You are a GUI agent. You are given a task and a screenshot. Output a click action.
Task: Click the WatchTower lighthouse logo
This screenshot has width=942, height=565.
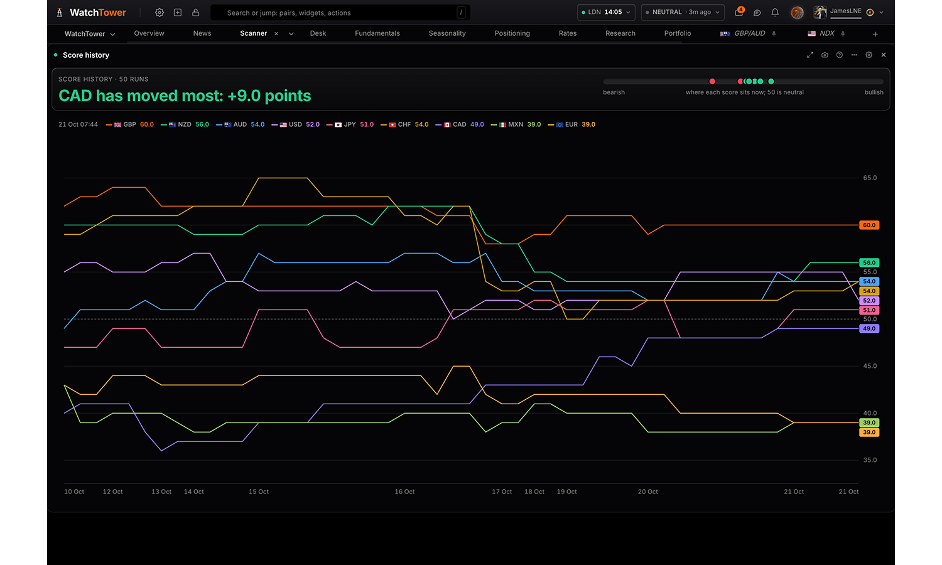tap(91, 13)
